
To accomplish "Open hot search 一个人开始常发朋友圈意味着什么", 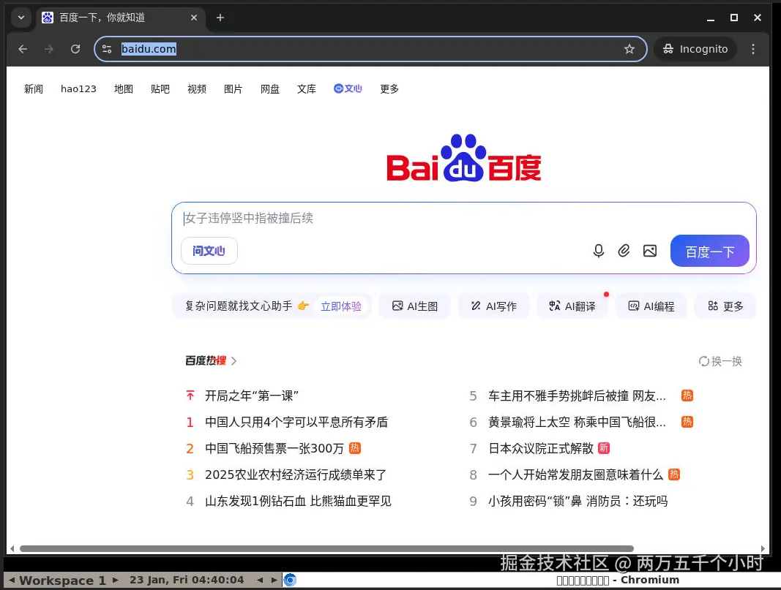I will tap(576, 475).
